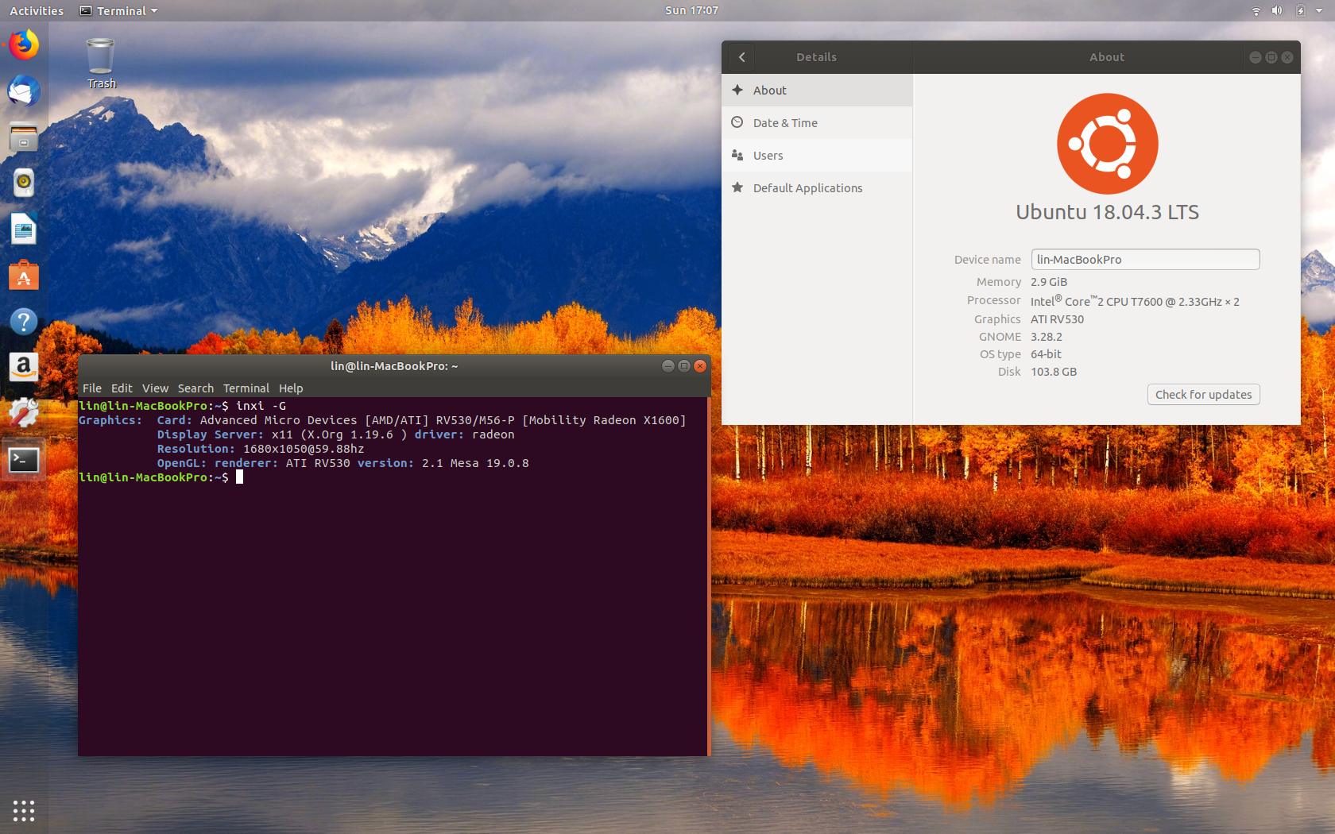Image resolution: width=1335 pixels, height=834 pixels.
Task: Click the OS type value '64-bit'
Action: (1046, 354)
